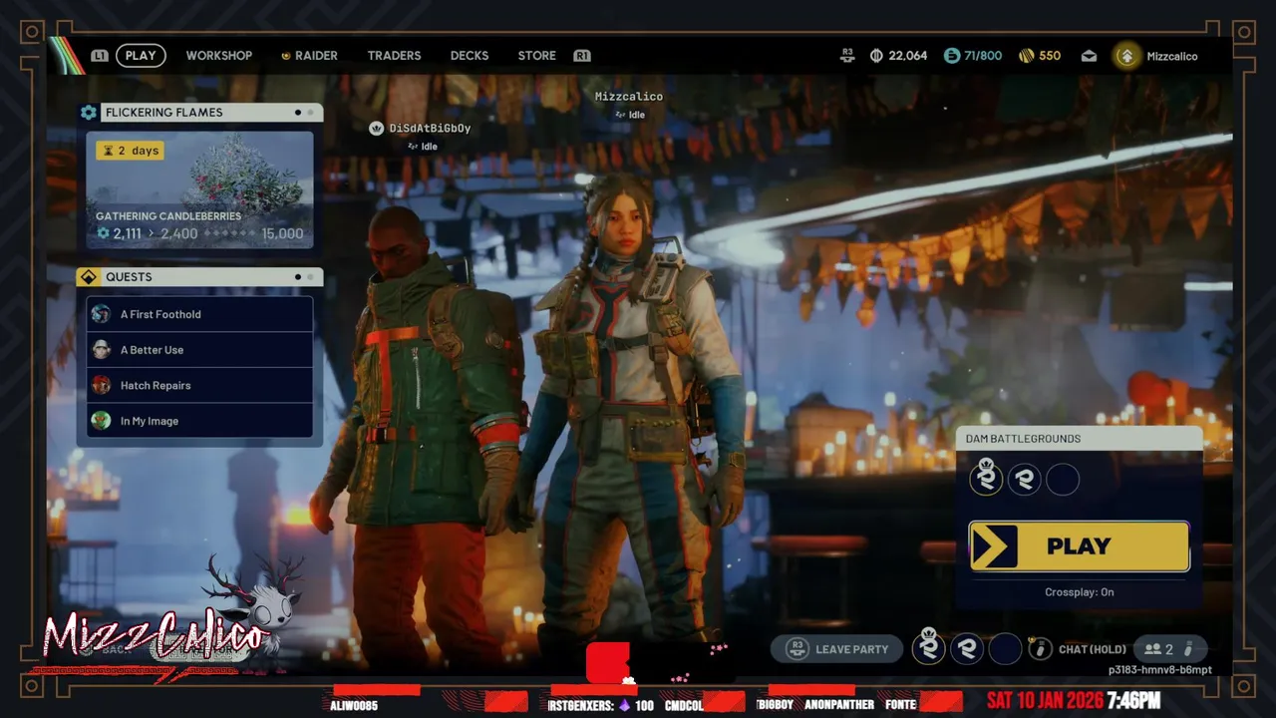Click the page indicator dots on Flickering Flames header

[304, 113]
